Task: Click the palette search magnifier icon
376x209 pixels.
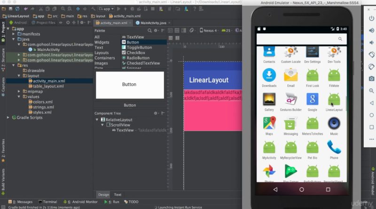Action: pos(149,31)
